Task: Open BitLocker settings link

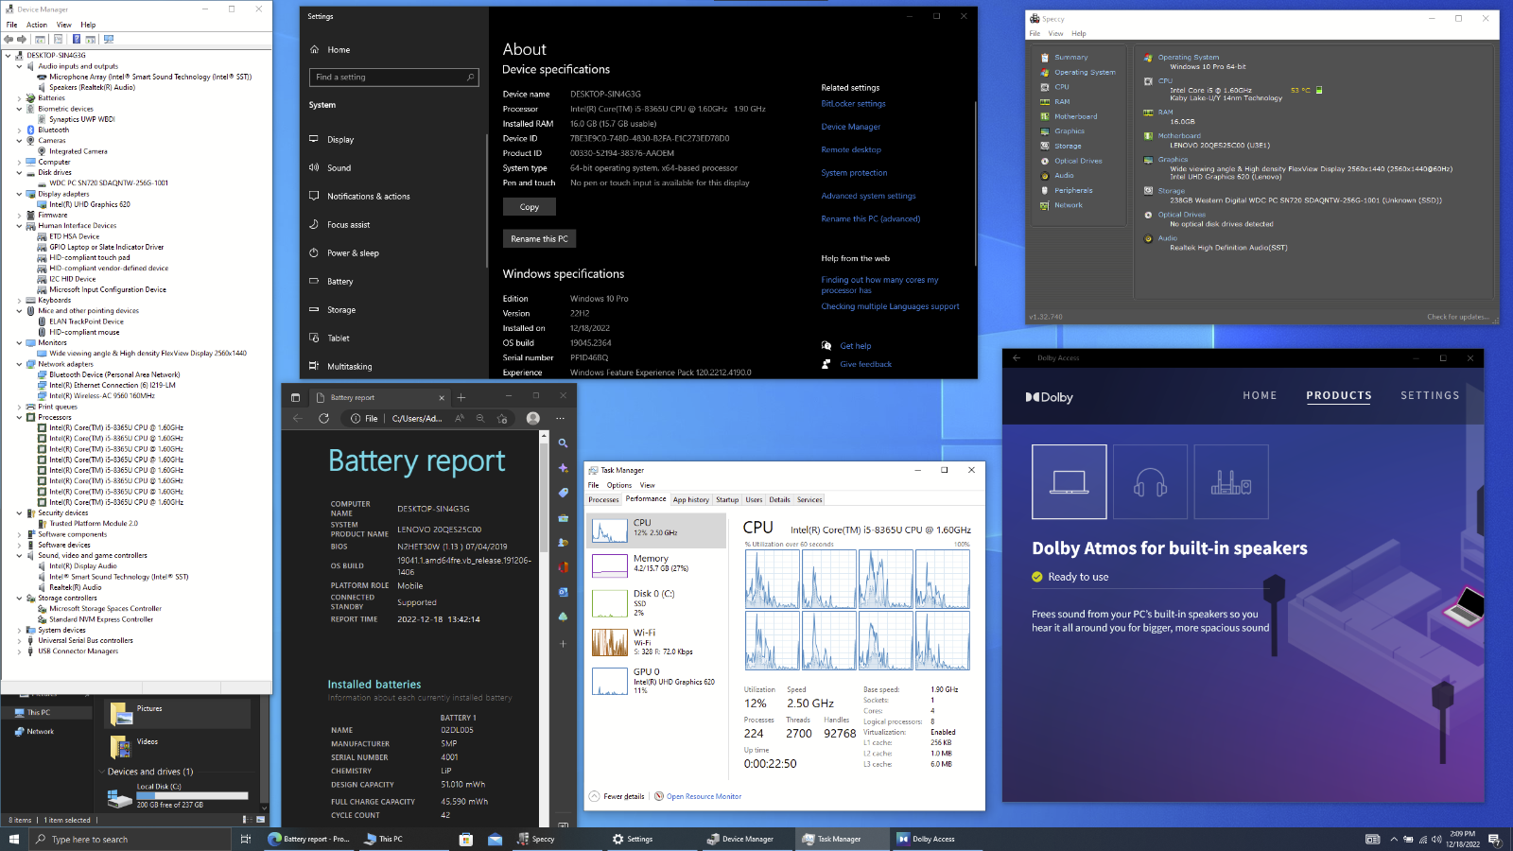Action: click(853, 104)
